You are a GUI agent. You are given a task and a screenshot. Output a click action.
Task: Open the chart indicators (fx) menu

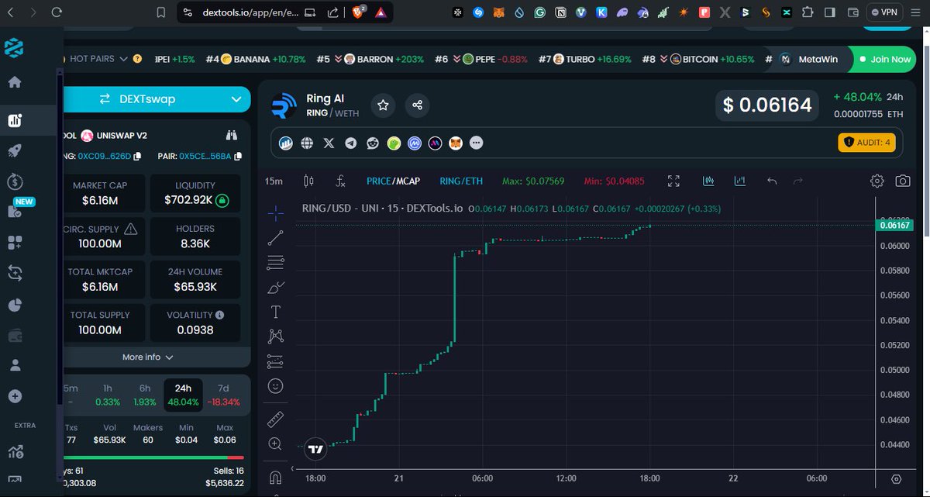(340, 181)
